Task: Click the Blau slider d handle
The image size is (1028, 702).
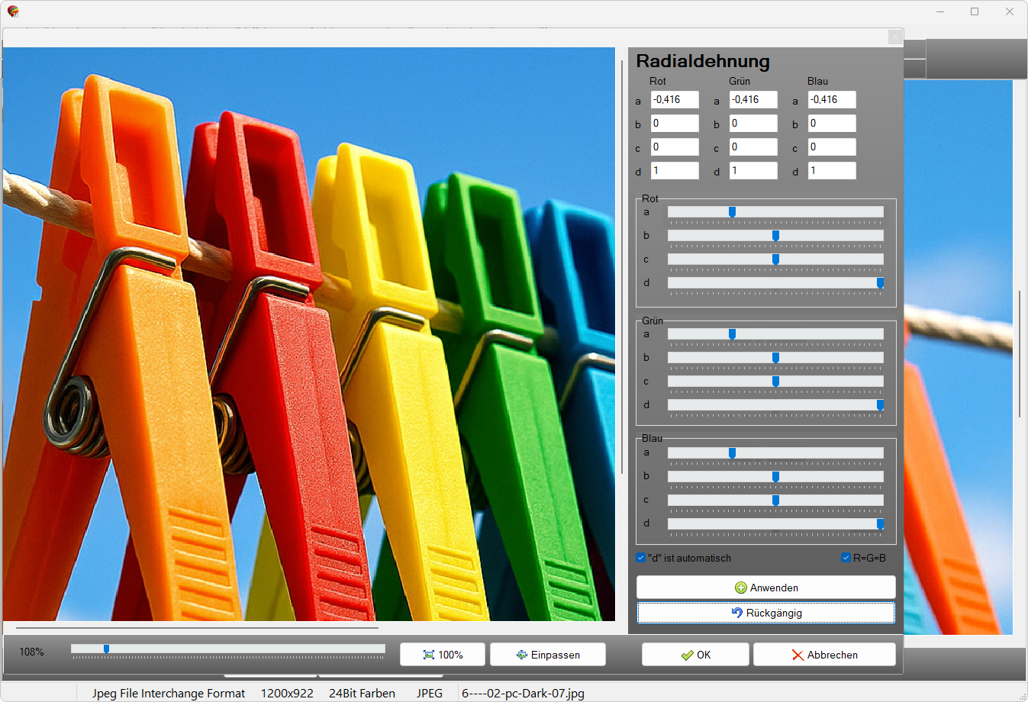Action: point(880,523)
